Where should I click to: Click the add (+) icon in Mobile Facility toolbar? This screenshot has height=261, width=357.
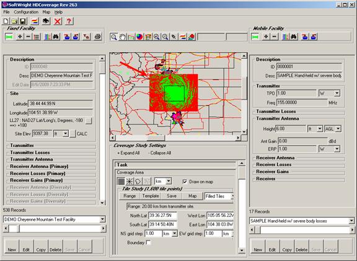point(266,37)
